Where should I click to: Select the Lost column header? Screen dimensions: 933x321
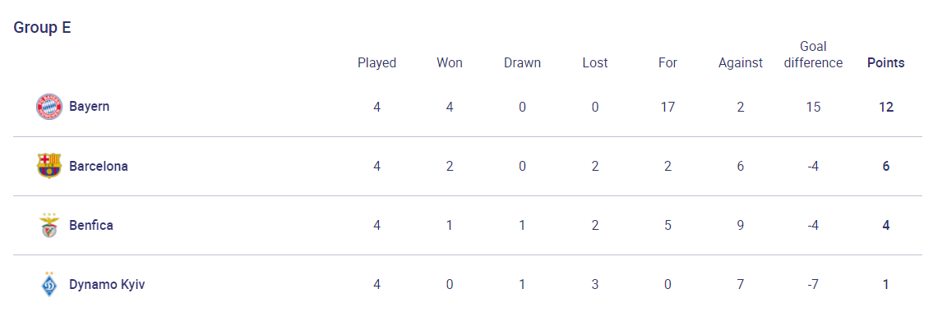(x=595, y=63)
